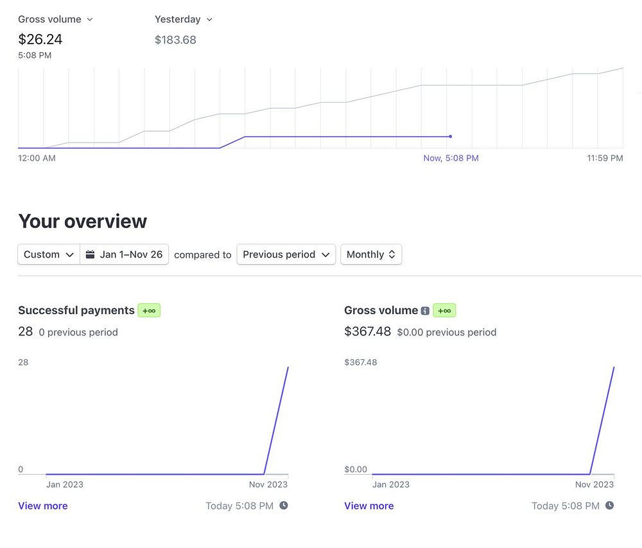Expand the Previous period comparison dropdown
The image size is (642, 548).
286,254
